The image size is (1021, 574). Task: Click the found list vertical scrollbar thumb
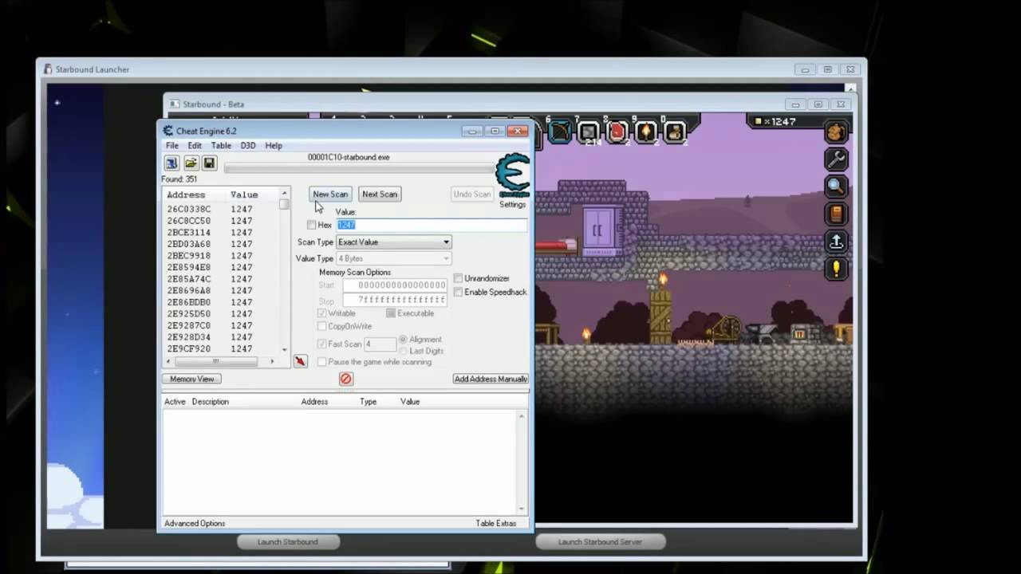[x=284, y=205]
